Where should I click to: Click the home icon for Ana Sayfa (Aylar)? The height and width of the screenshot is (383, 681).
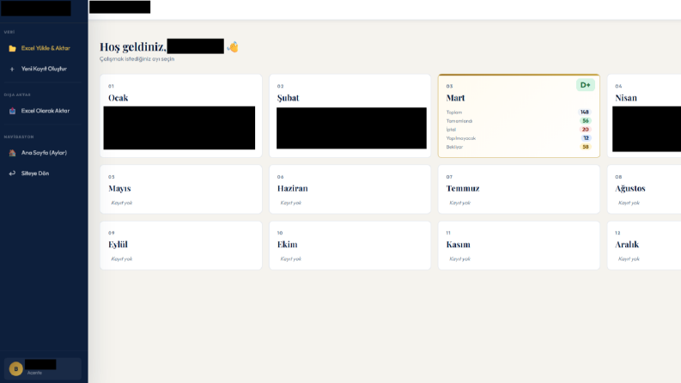pos(12,153)
